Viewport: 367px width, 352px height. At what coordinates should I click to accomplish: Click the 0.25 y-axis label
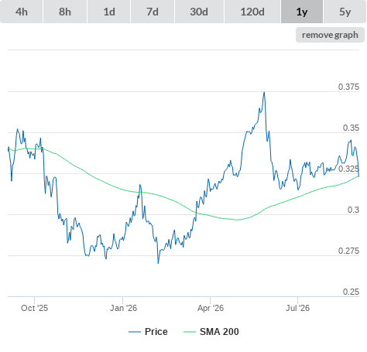tap(351, 292)
